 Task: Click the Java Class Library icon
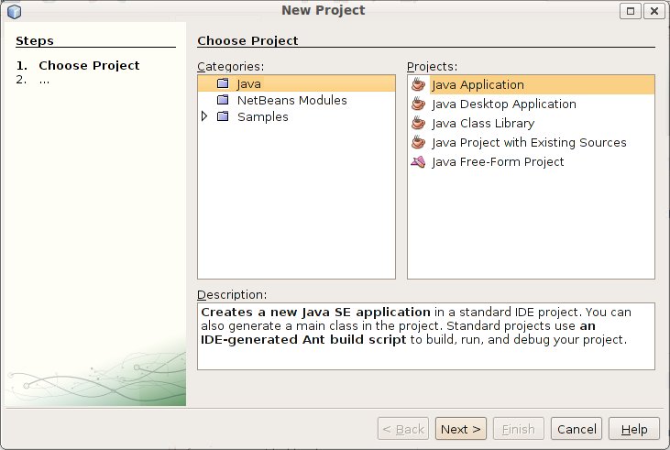419,124
